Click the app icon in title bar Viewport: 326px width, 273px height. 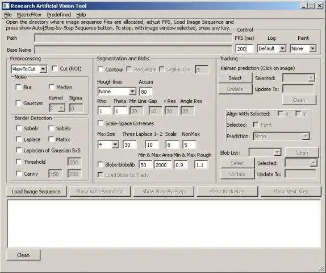[6, 6]
